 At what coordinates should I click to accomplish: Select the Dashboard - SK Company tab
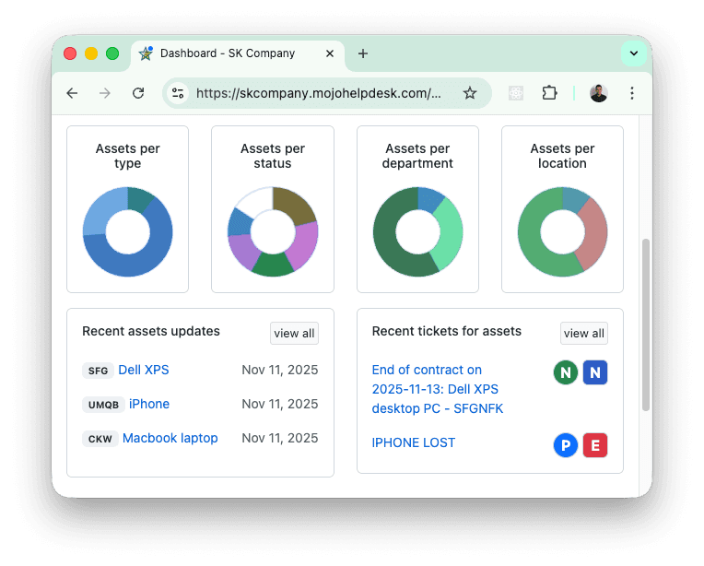238,53
